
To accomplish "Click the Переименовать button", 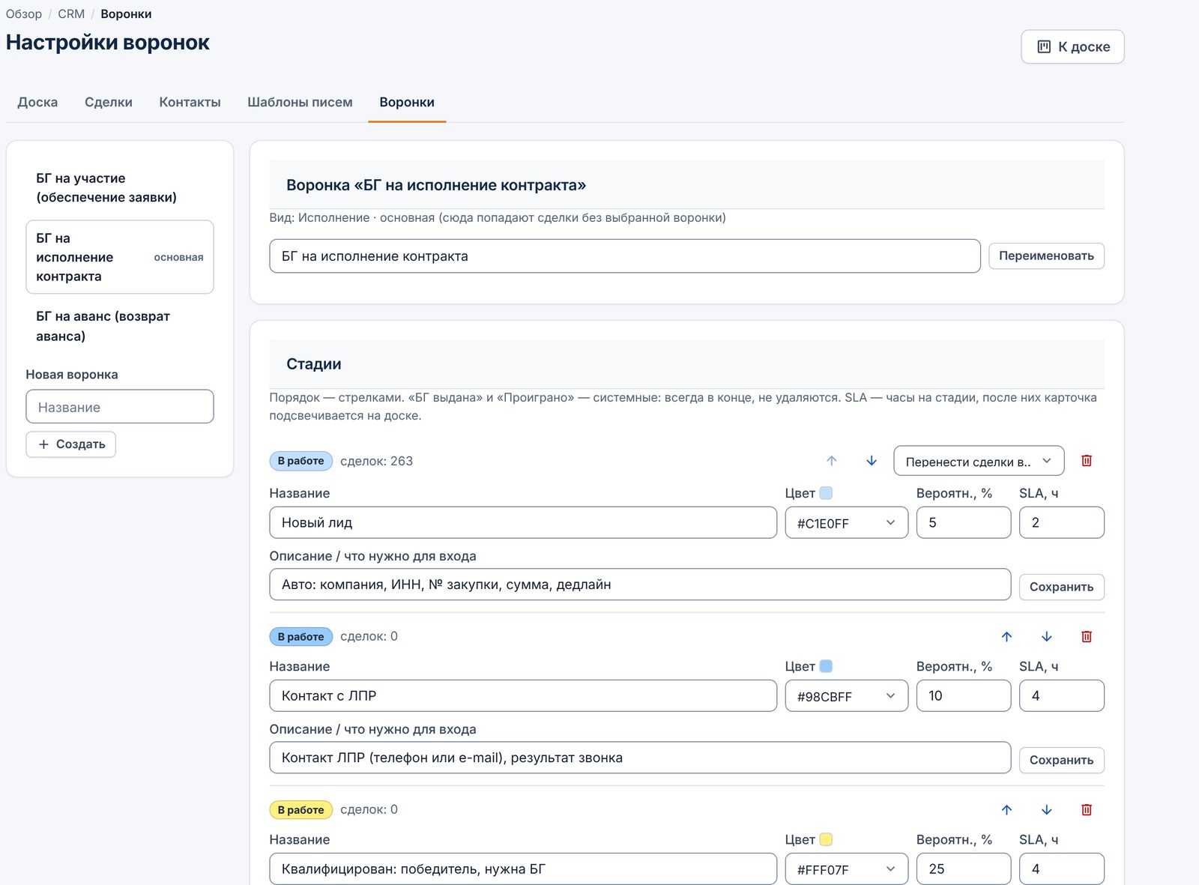I will (x=1046, y=256).
